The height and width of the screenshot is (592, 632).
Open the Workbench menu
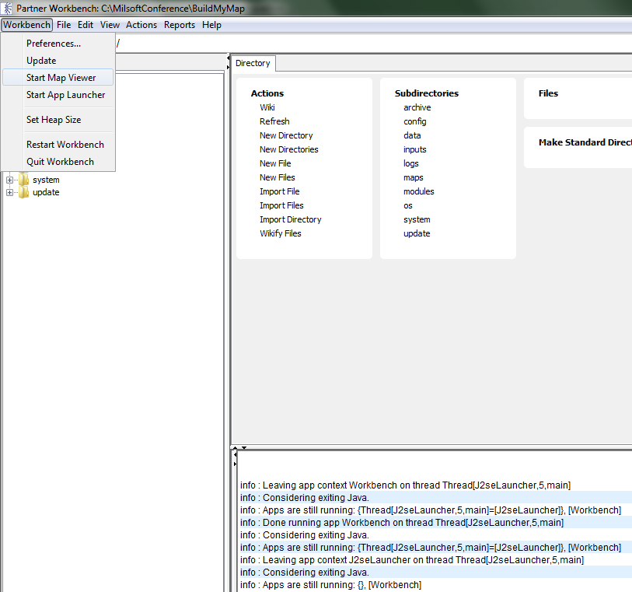coord(27,25)
